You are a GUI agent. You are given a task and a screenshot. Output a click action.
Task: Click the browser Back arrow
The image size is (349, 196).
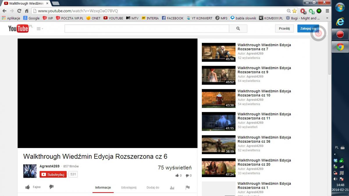click(4, 11)
